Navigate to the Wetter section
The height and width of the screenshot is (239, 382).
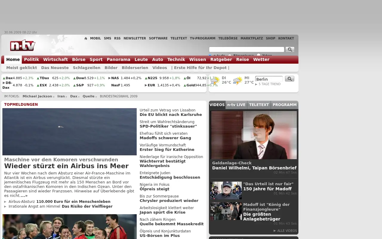click(x=261, y=59)
